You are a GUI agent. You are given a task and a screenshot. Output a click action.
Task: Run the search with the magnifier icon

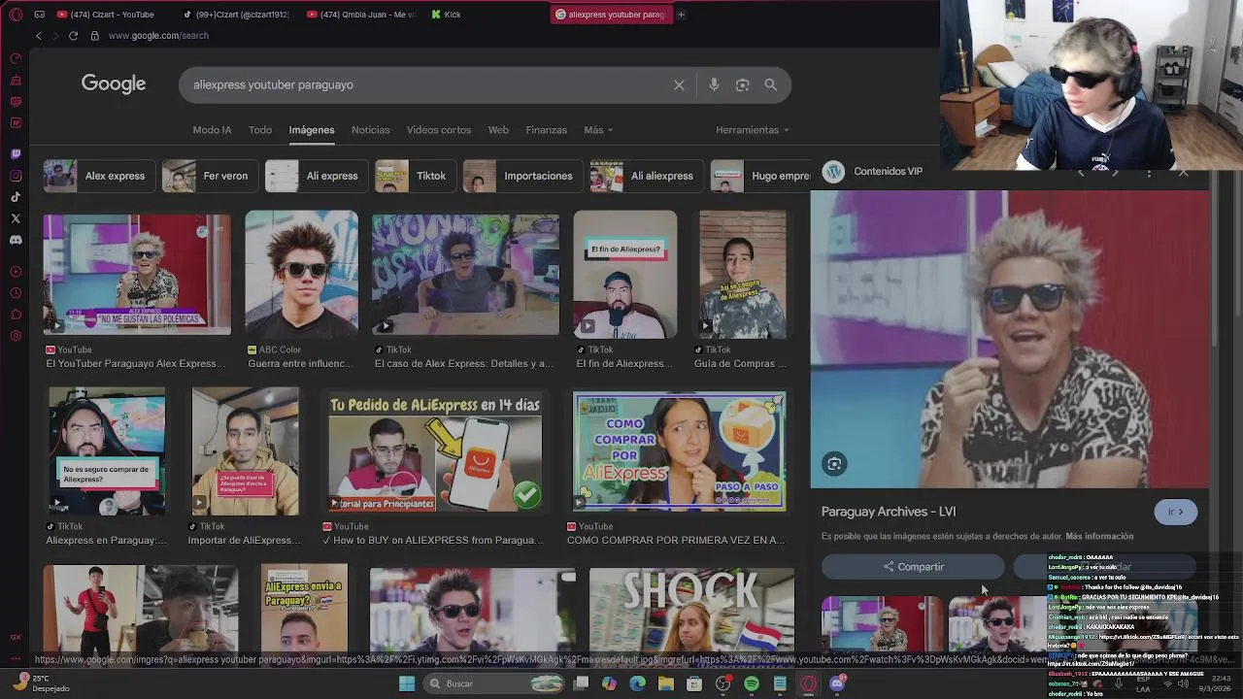770,84
